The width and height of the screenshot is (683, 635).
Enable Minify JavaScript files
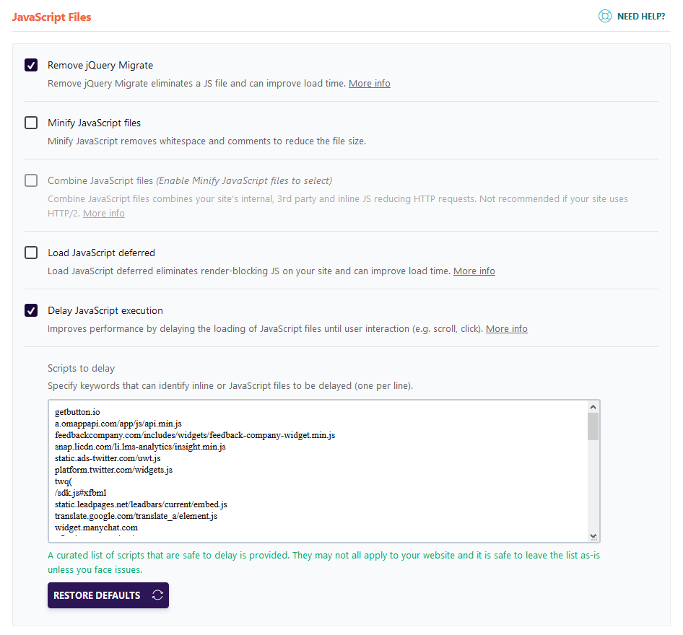(x=31, y=123)
